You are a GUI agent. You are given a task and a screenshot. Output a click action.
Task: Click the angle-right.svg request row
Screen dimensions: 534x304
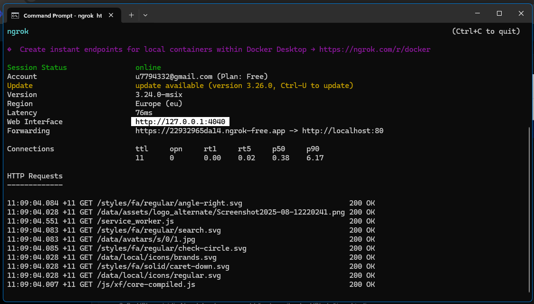tap(191, 203)
